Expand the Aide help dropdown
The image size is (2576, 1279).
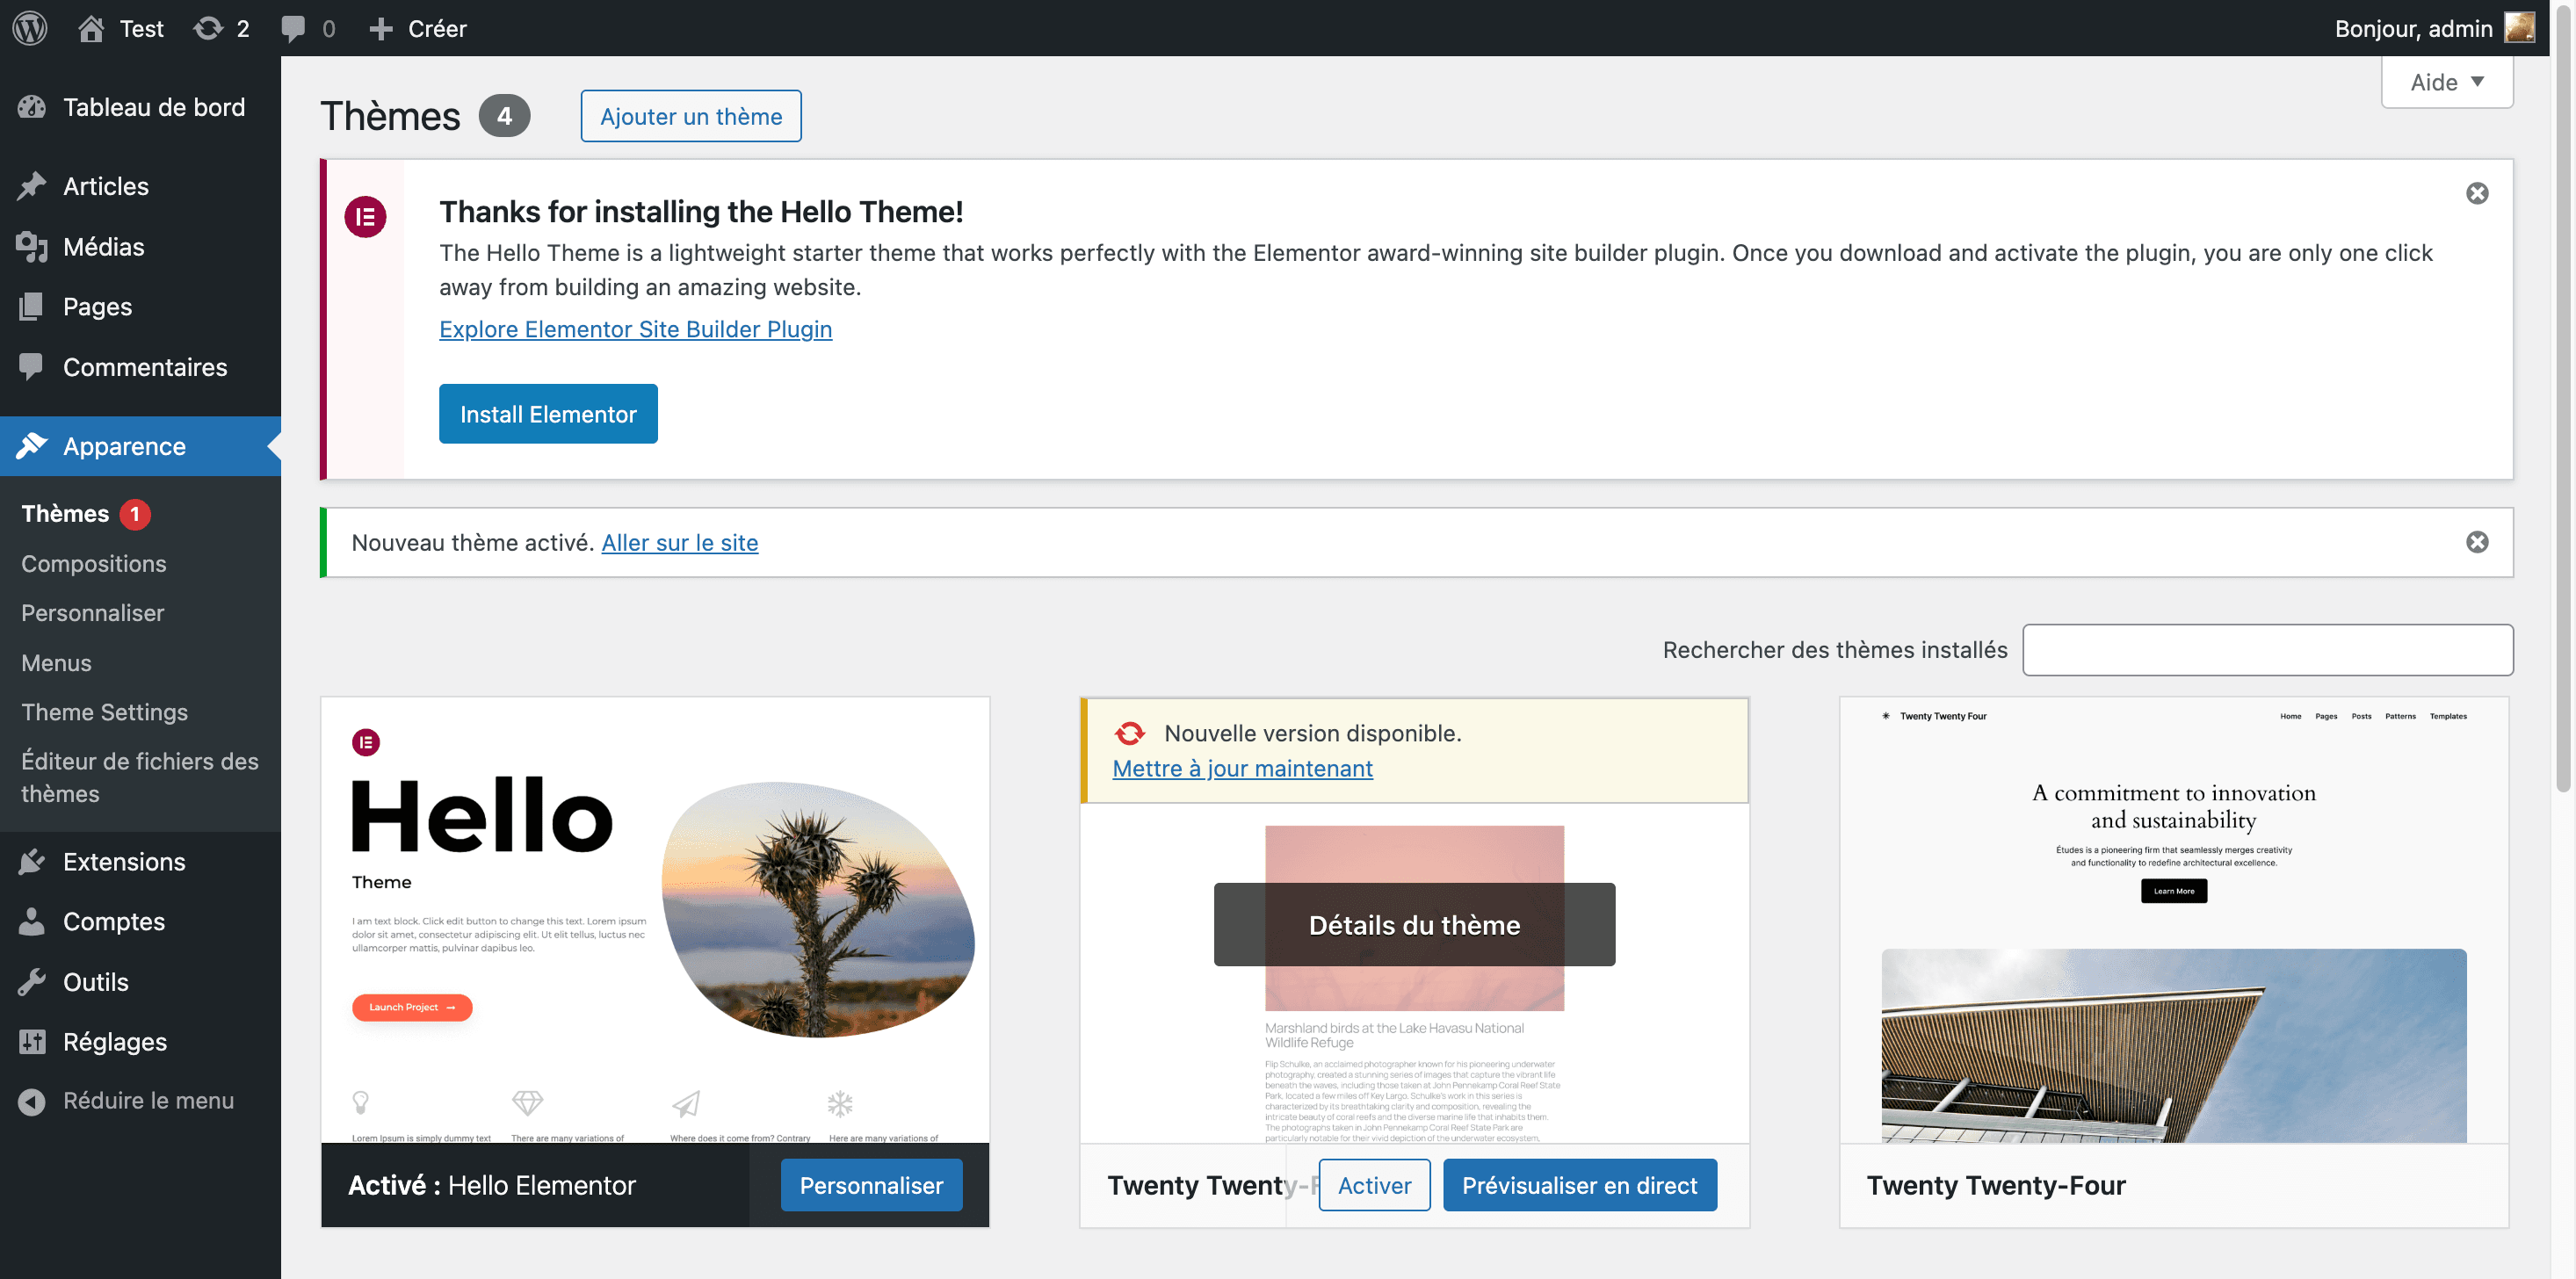pyautogui.click(x=2447, y=82)
